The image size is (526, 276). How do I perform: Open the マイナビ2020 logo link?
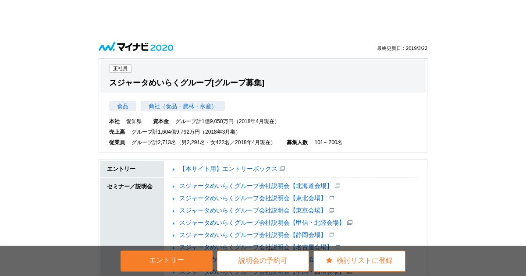pos(136,47)
